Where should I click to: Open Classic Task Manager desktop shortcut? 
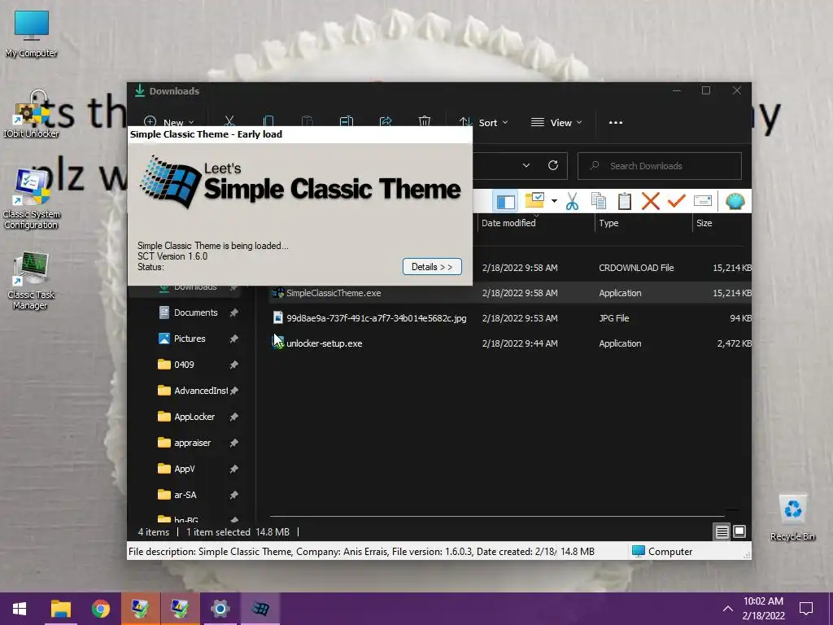coord(31,281)
